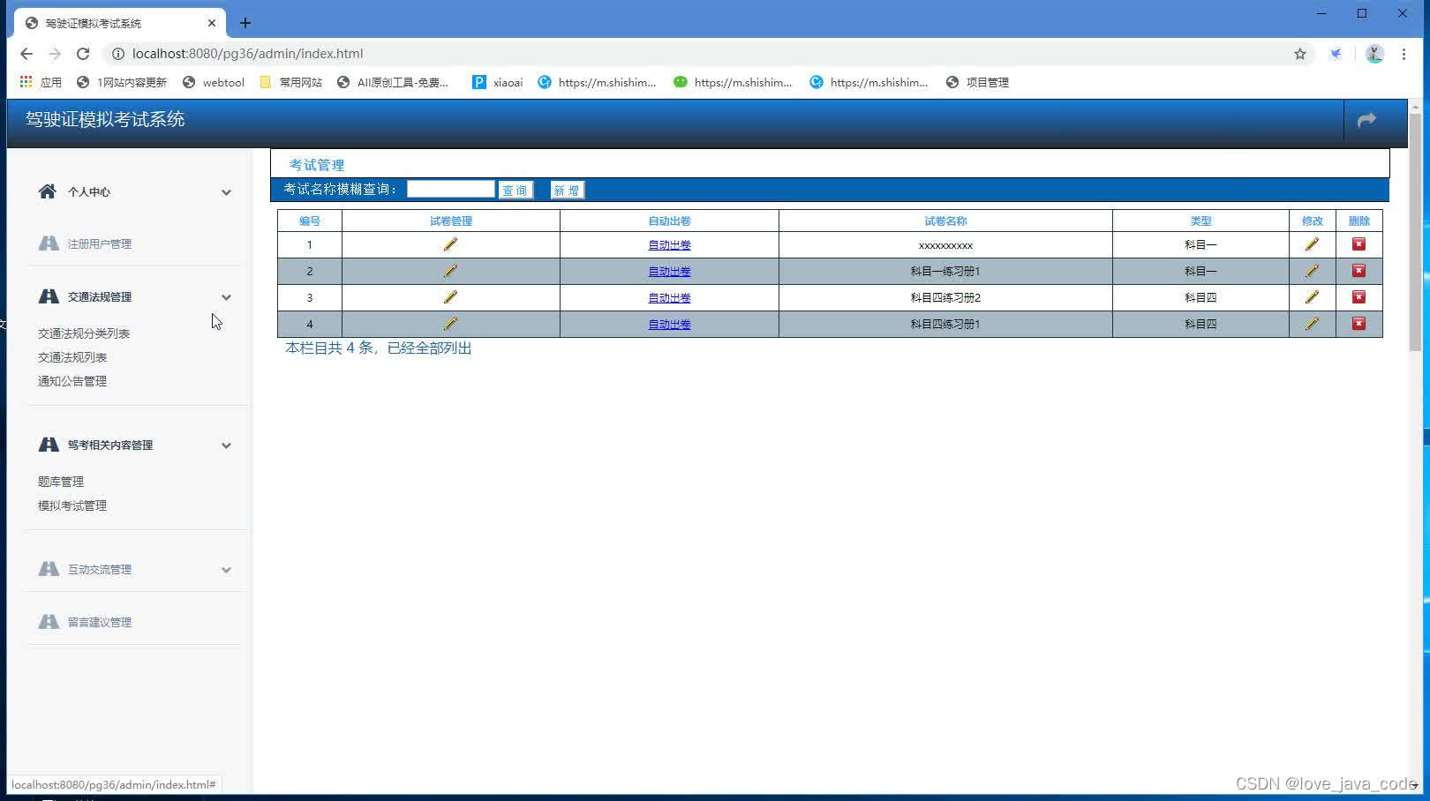1430x801 pixels.
Task: Open 交通法规分类列表 in the sidebar
Action: [84, 333]
